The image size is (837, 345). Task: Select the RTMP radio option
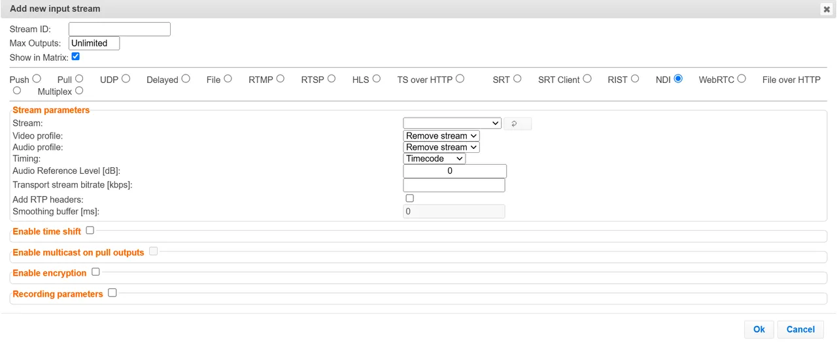point(280,78)
